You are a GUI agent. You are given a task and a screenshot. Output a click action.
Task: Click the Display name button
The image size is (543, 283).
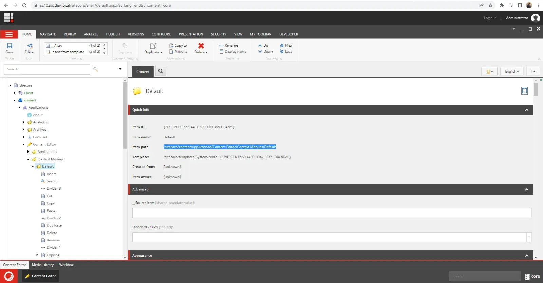(233, 52)
